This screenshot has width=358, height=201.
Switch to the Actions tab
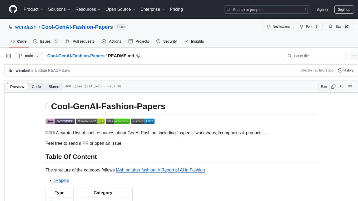tap(111, 41)
